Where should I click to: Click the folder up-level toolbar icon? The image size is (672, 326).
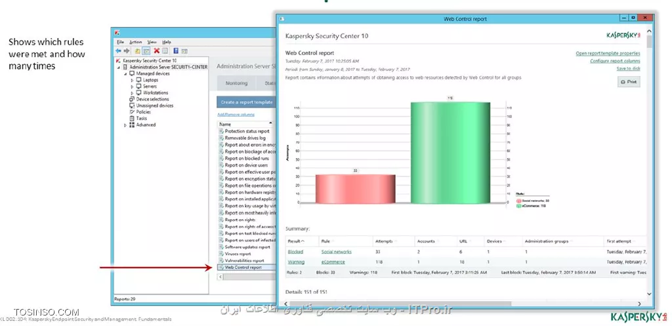pos(138,51)
